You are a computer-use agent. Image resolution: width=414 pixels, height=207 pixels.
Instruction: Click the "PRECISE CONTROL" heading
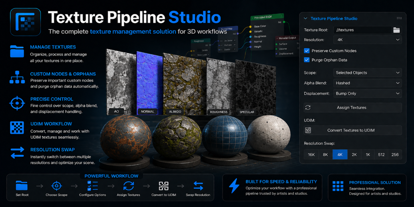51,99
